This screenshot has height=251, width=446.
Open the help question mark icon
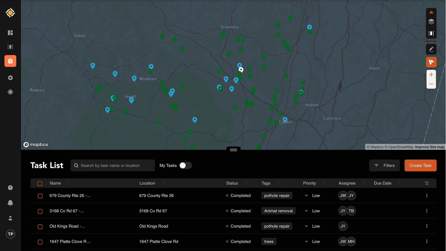[x=10, y=188]
